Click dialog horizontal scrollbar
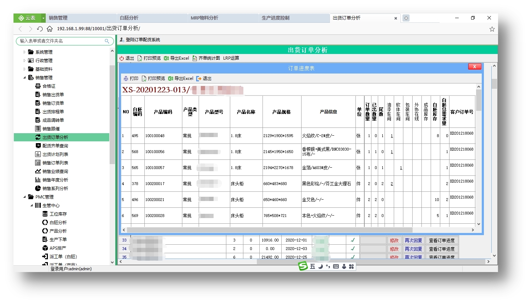Image resolution: width=530 pixels, height=304 pixels. click(x=270, y=230)
